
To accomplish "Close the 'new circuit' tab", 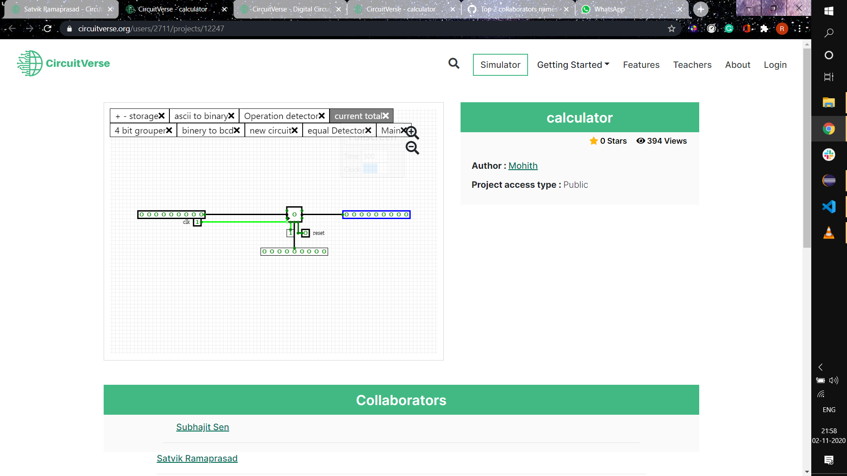I will click(295, 130).
